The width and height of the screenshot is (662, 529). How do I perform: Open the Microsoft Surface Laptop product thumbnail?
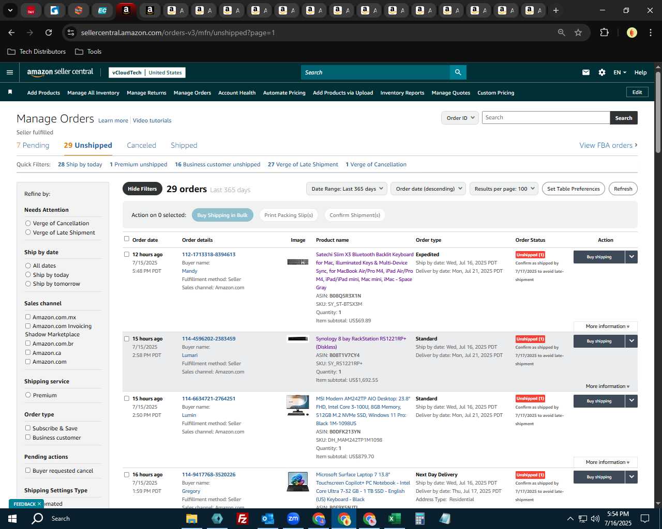[x=298, y=481]
